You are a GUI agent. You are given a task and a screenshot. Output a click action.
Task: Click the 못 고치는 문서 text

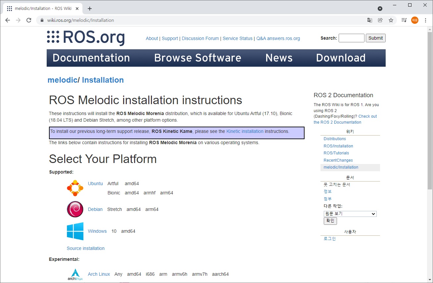tap(337, 184)
